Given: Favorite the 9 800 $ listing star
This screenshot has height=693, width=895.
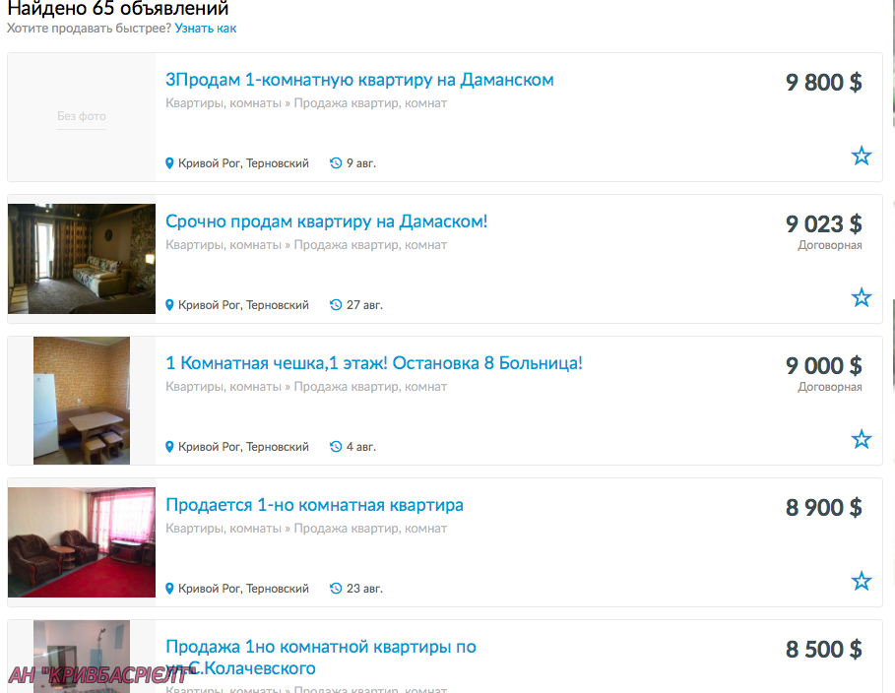Looking at the screenshot, I should click(x=861, y=156).
